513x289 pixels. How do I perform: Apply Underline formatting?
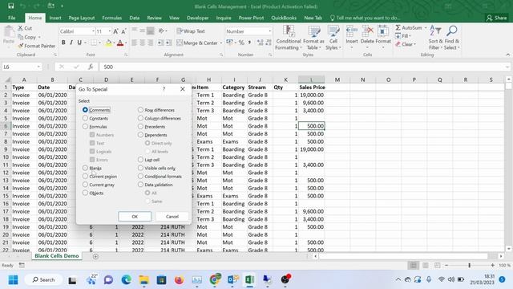click(79, 43)
